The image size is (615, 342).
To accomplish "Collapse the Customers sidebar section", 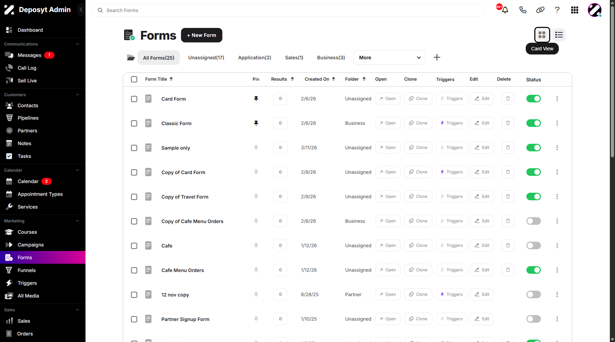I will point(78,95).
